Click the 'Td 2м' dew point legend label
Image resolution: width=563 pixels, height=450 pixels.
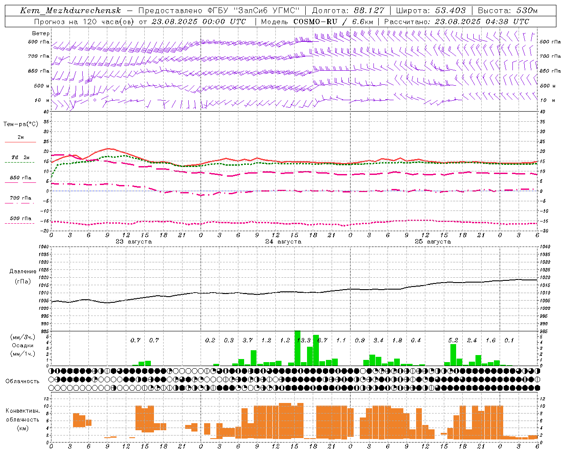[21, 157]
